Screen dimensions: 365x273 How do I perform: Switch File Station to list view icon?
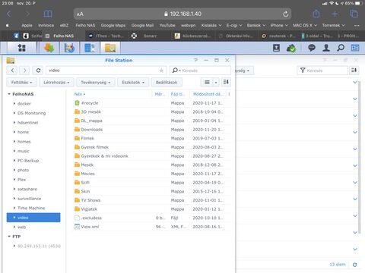click(207, 82)
